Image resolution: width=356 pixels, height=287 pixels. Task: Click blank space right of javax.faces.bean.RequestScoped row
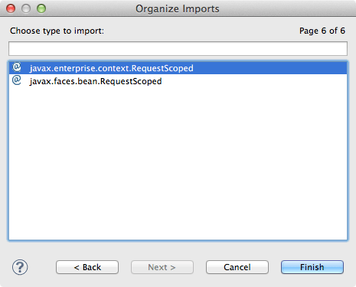254,81
